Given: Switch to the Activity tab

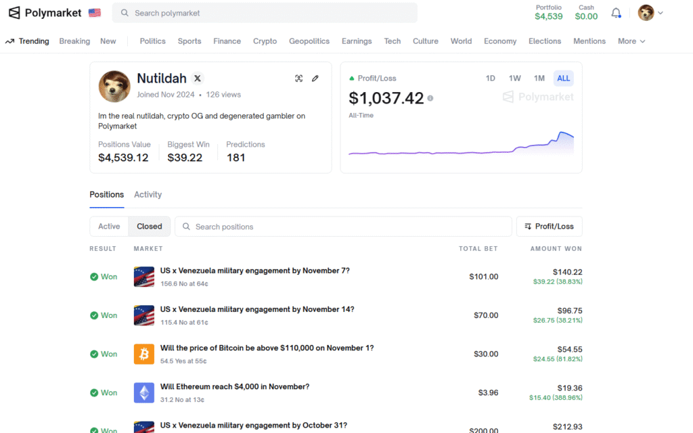Looking at the screenshot, I should (148, 195).
